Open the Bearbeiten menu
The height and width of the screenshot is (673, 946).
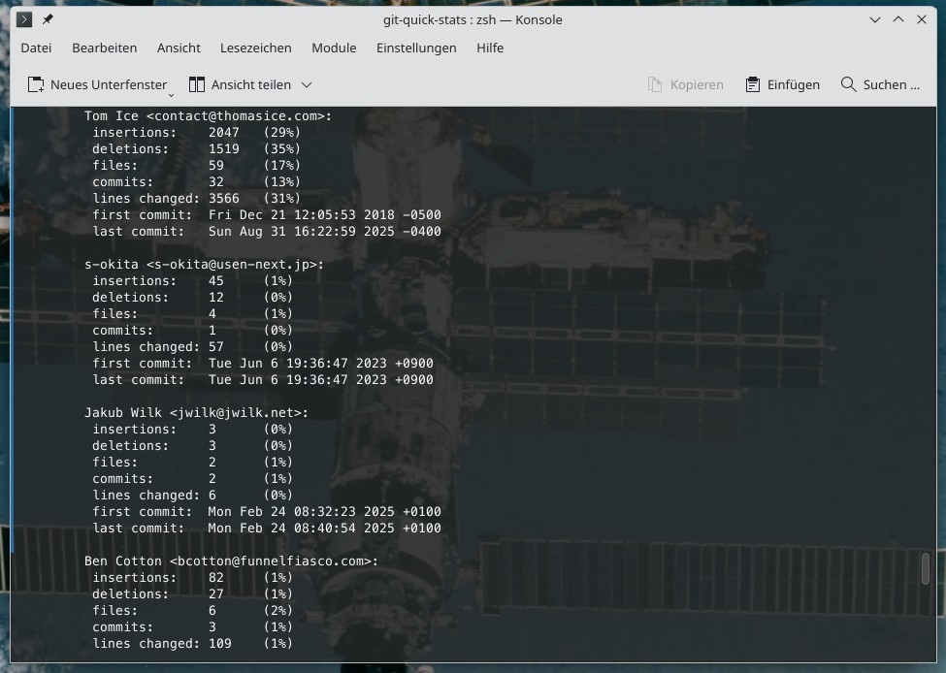(x=104, y=48)
